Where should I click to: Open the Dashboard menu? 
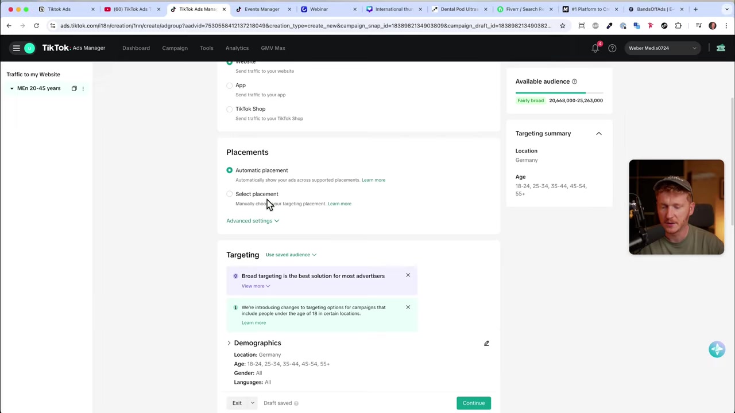pos(136,48)
